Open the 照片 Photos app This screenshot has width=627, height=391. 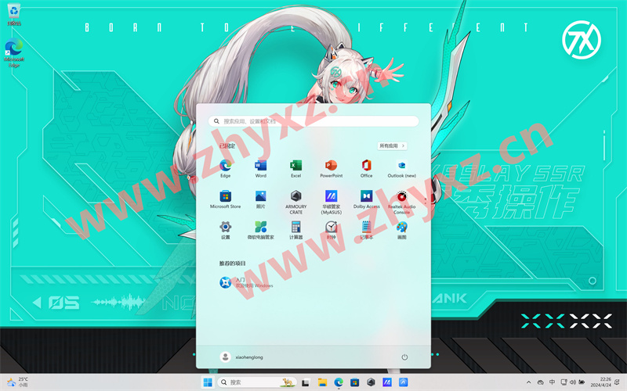[260, 199]
